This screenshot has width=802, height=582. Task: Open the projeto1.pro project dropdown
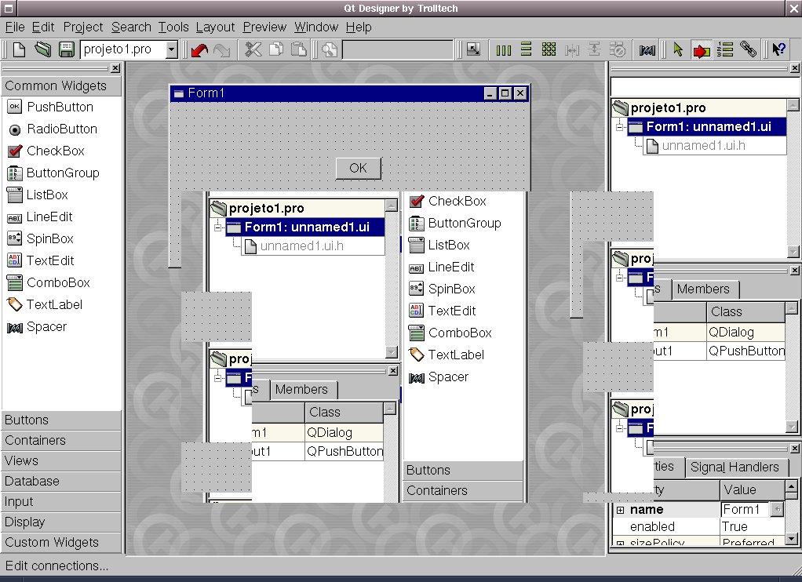point(172,49)
